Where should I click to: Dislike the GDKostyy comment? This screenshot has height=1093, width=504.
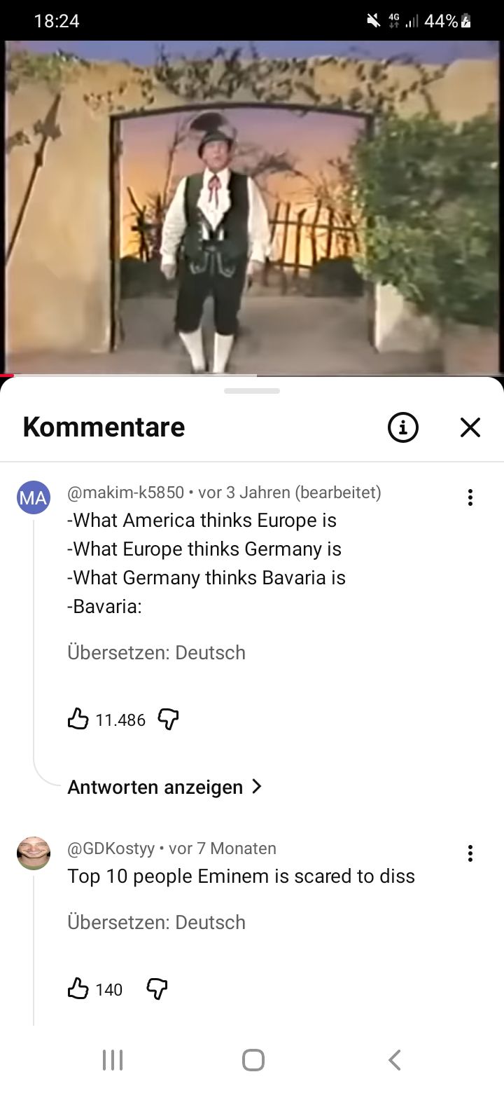(157, 989)
